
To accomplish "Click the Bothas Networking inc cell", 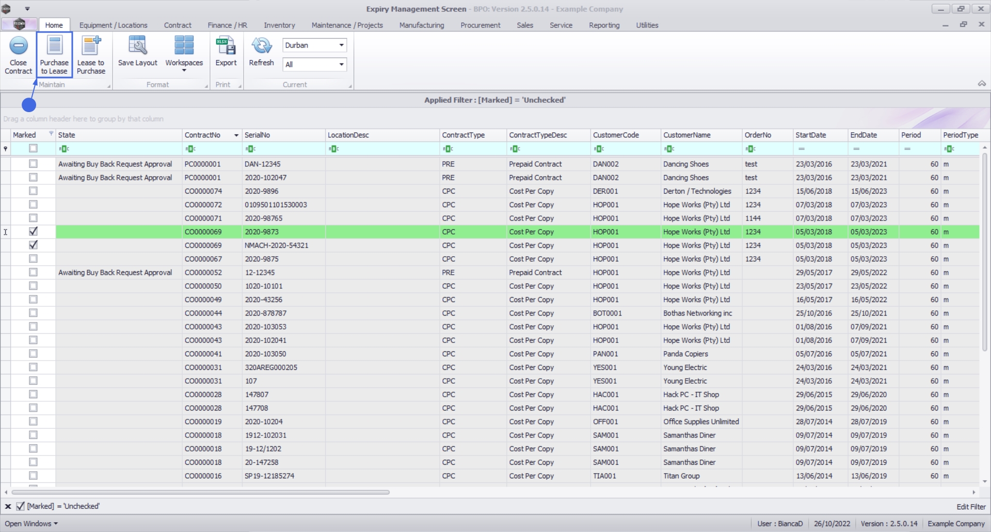I will tap(701, 313).
